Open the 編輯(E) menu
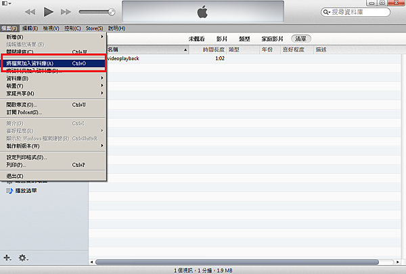The height and width of the screenshot is (274, 406). [x=30, y=28]
